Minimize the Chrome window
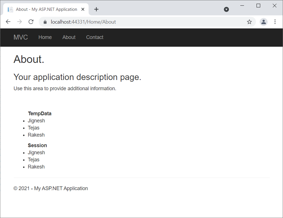The image size is (283, 218). (242, 6)
